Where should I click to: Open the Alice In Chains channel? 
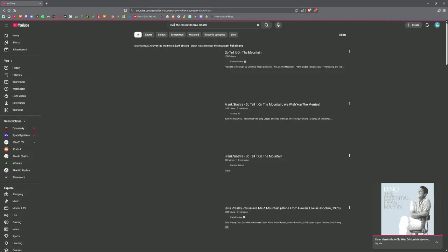pyautogui.click(x=20, y=156)
